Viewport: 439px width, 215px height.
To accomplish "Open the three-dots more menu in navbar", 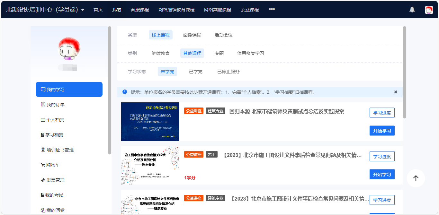I will click(x=272, y=9).
